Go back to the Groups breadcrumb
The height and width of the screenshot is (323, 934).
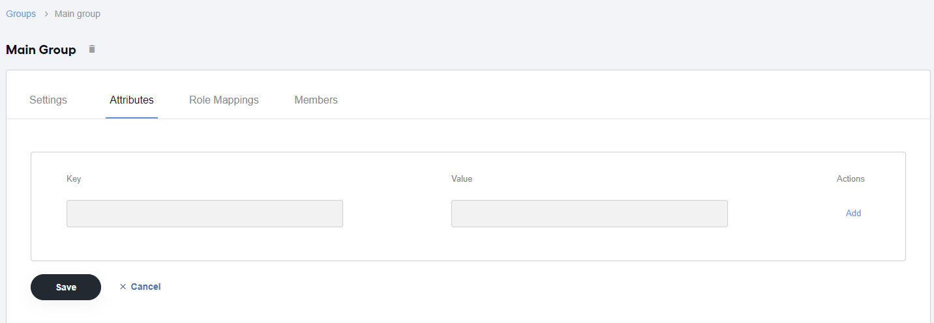(x=21, y=14)
